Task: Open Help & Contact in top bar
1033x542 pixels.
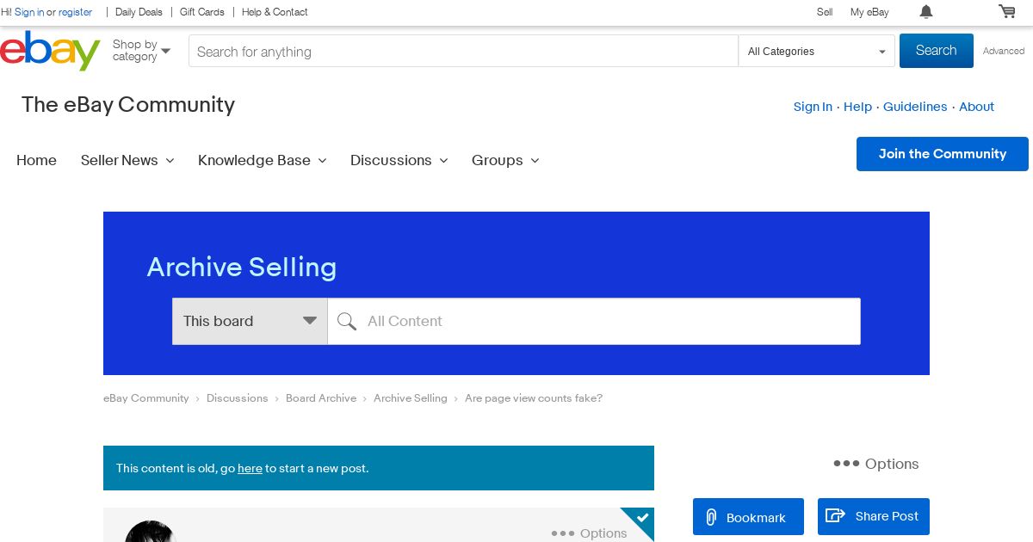Action: pyautogui.click(x=275, y=12)
